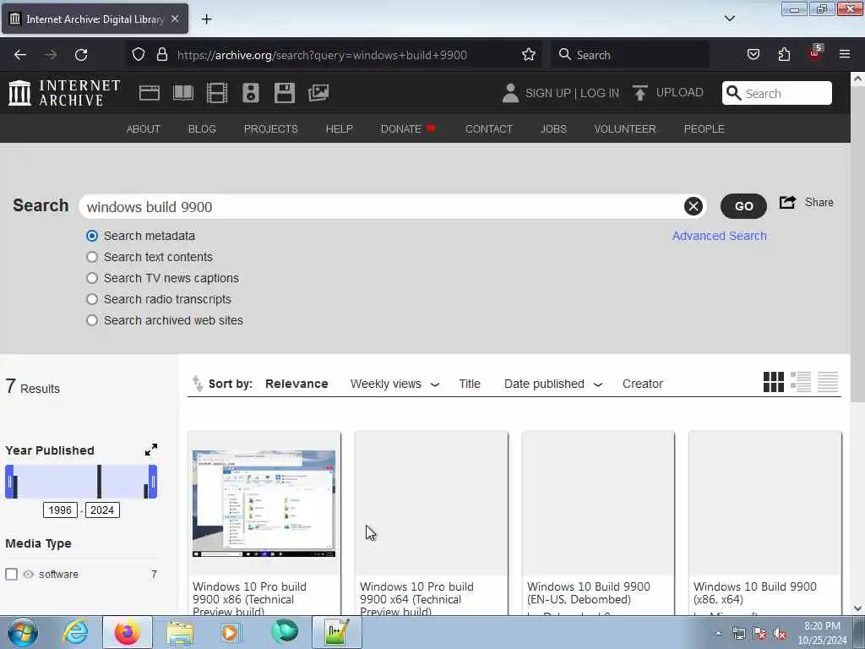Launch Internet Explorer from taskbar
Screen dimensions: 865x649
[x=75, y=632]
